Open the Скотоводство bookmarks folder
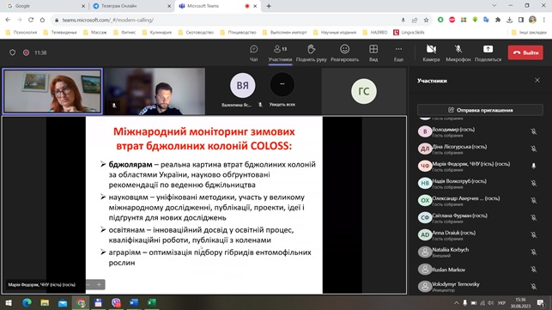Viewport: 552px width, 310px height. (196, 33)
